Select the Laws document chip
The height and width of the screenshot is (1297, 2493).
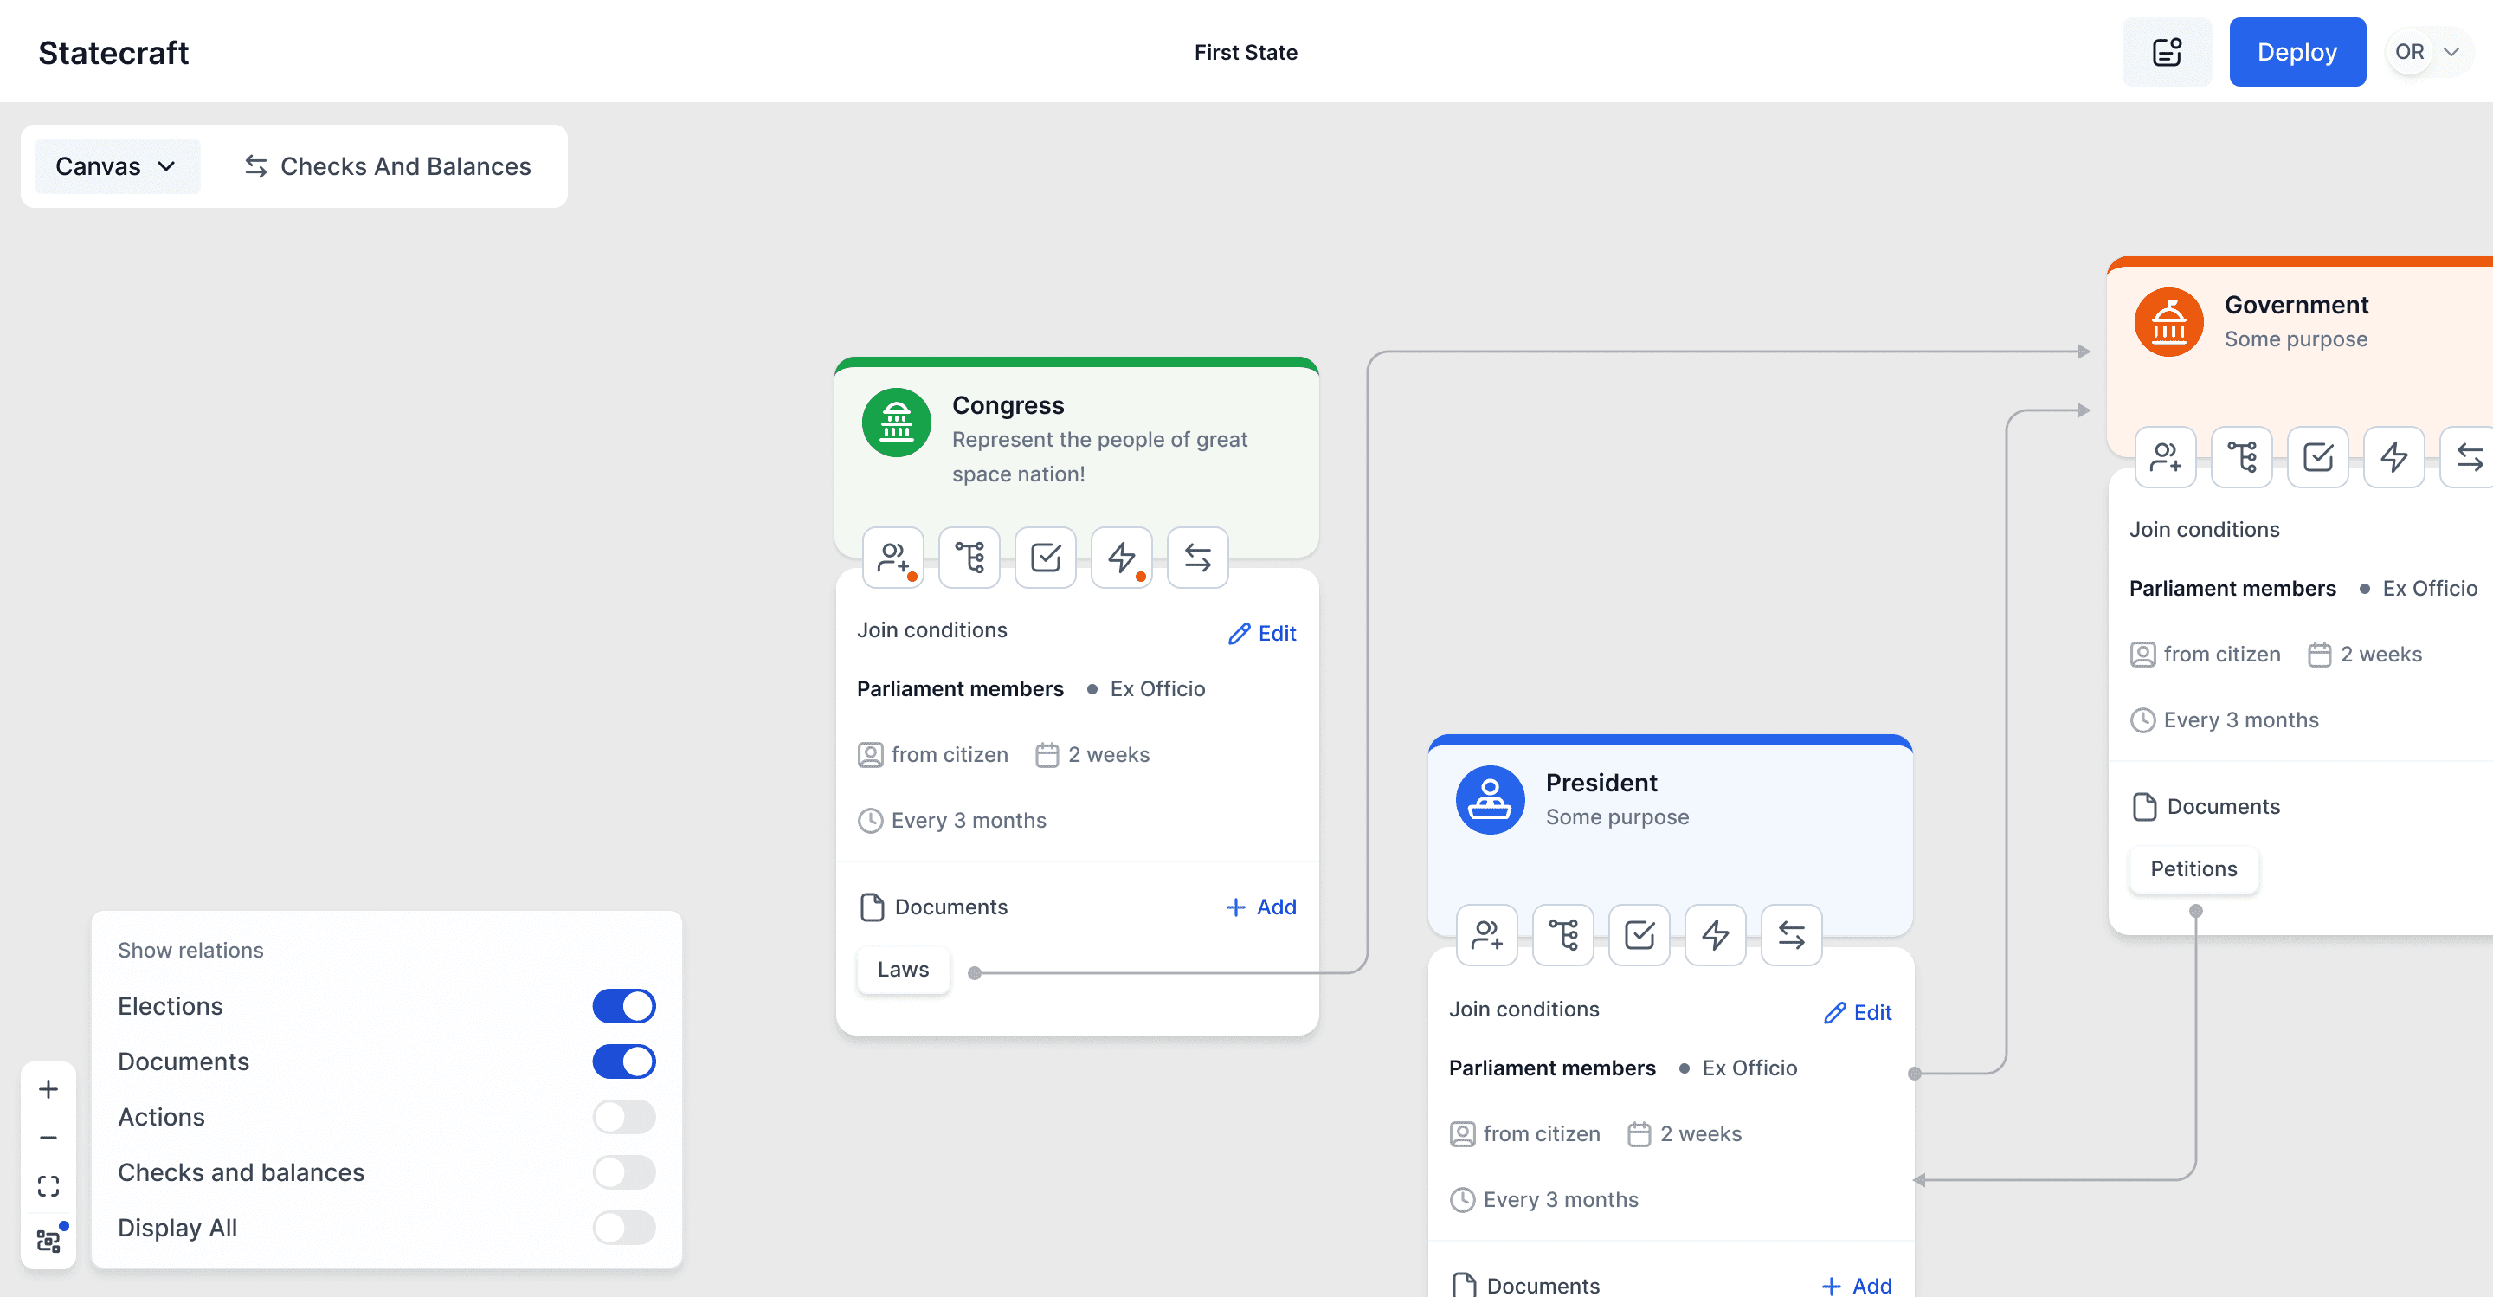(x=902, y=969)
